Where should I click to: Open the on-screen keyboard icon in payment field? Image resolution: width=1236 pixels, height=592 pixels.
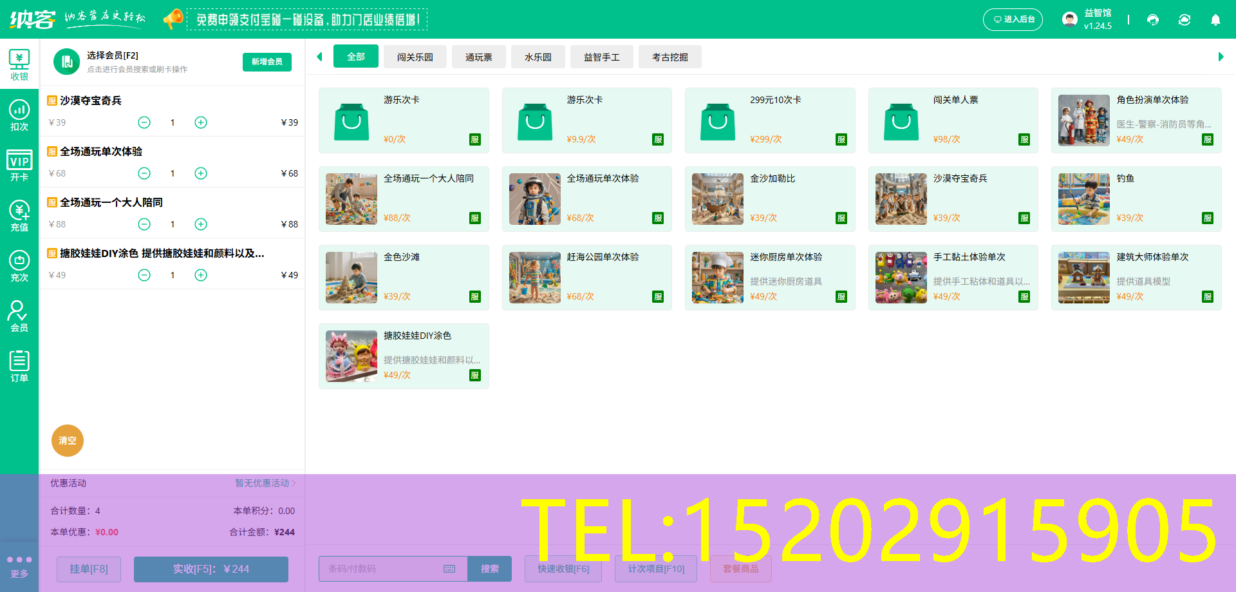click(449, 569)
